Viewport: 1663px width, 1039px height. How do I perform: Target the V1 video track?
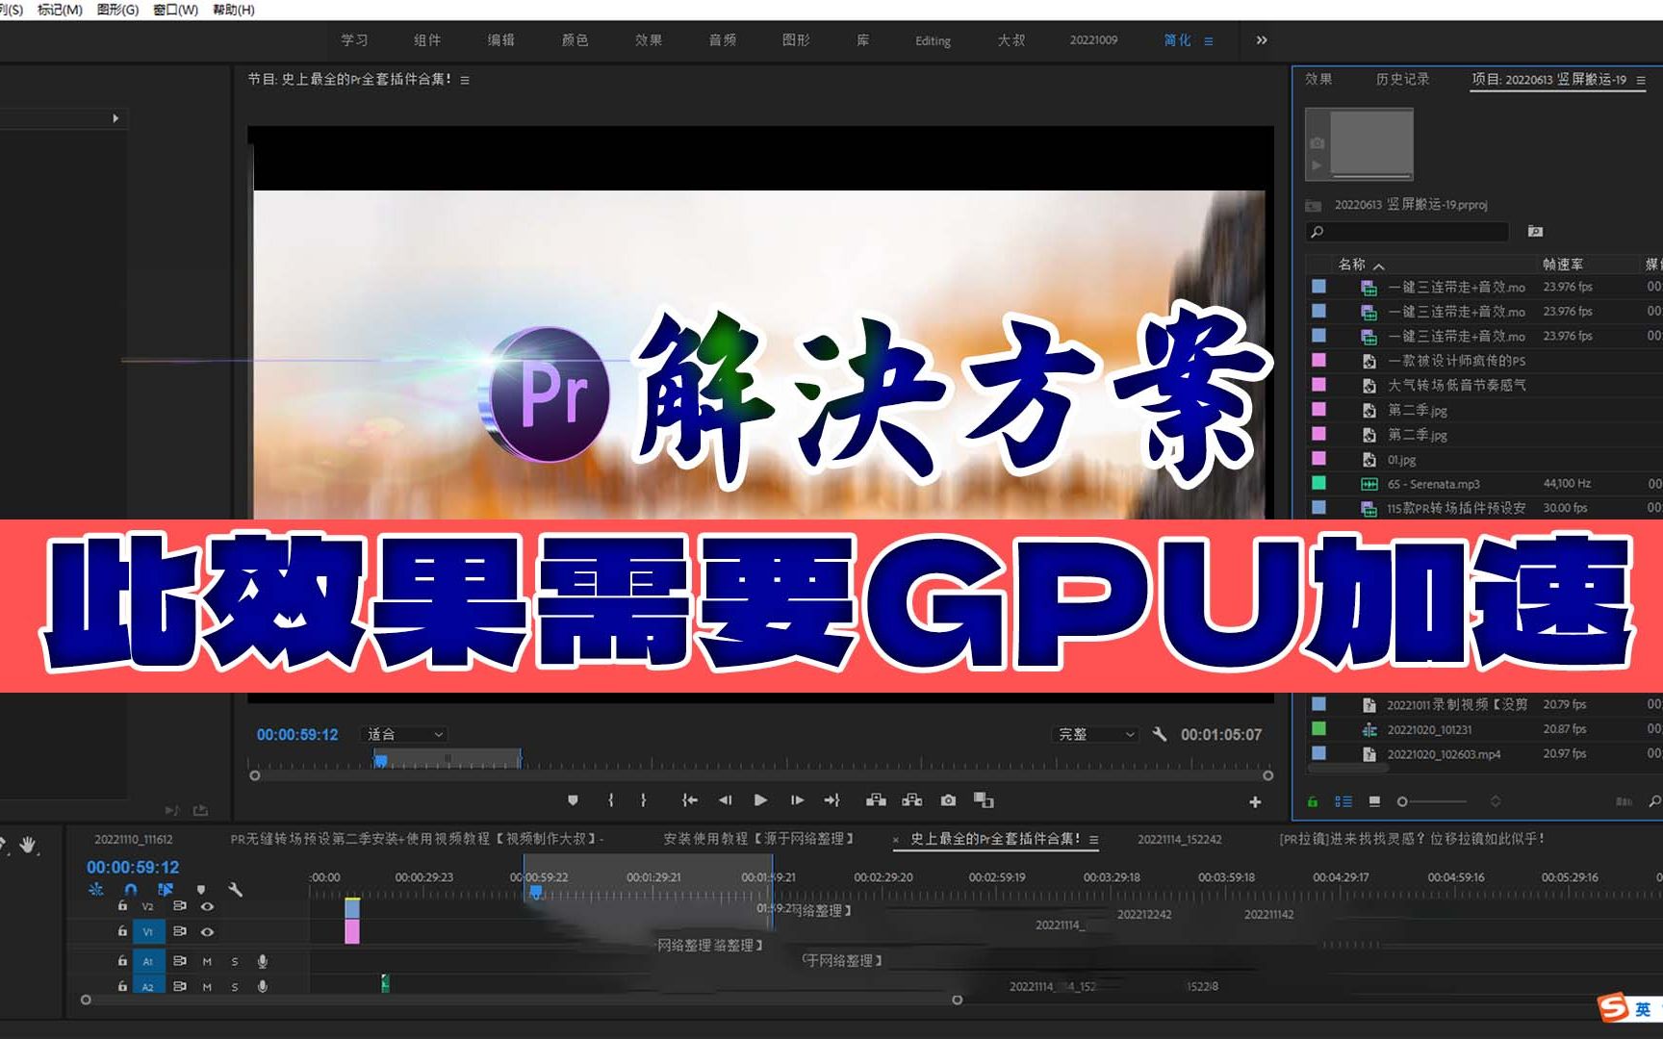(148, 931)
